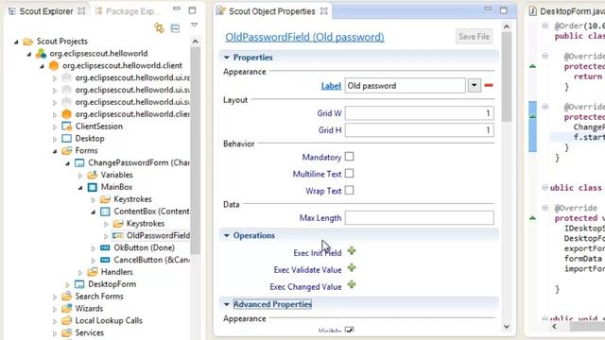Viewport: 605px width, 340px height.
Task: Click the link-with-editor icon in Scout Explorer toolbar
Action: (159, 27)
